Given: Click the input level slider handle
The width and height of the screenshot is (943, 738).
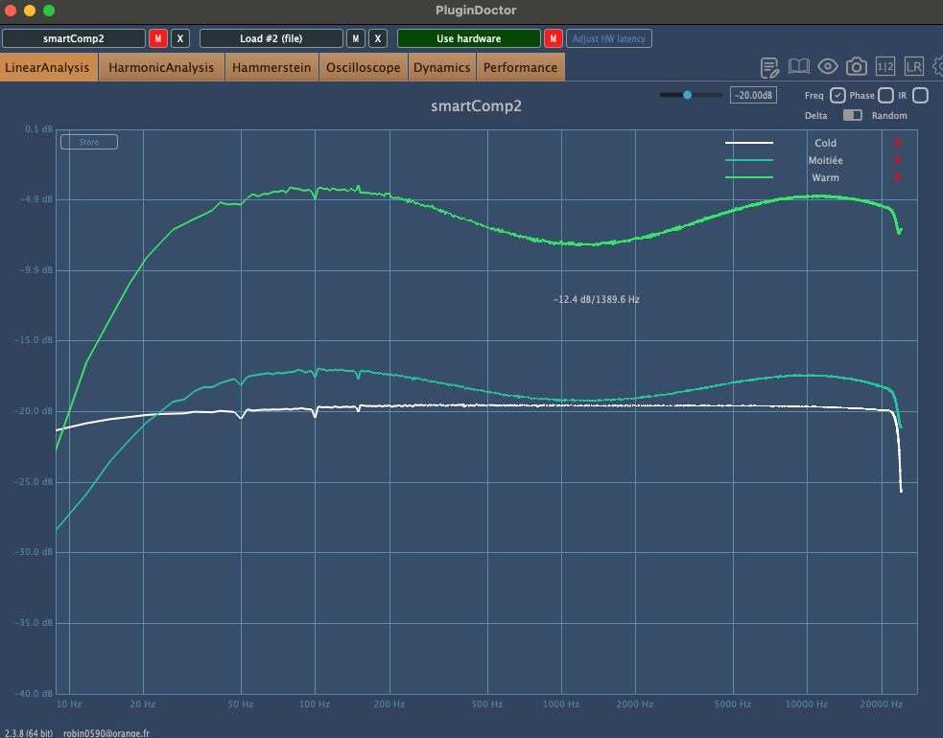Looking at the screenshot, I should pyautogui.click(x=687, y=95).
